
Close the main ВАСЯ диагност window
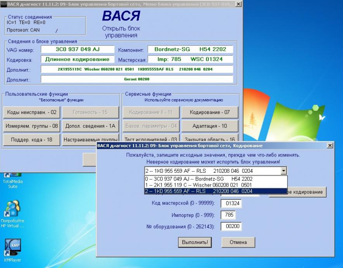coord(239,4)
